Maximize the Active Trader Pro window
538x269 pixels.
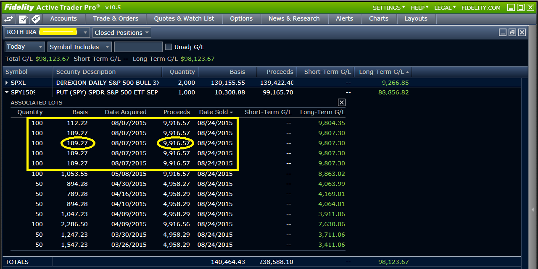pyautogui.click(x=521, y=8)
